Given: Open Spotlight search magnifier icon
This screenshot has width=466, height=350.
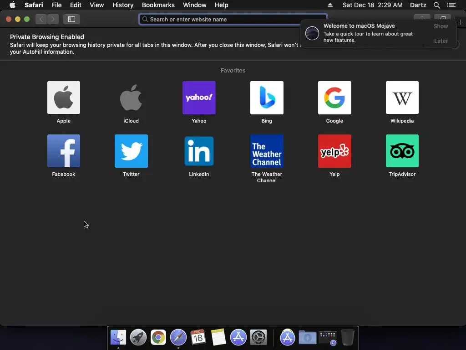Looking at the screenshot, I should [436, 5].
